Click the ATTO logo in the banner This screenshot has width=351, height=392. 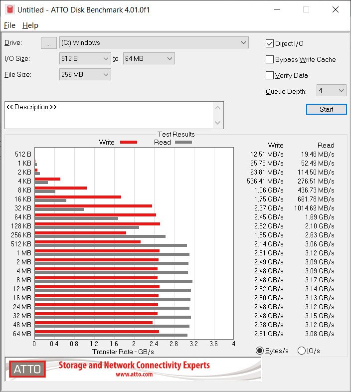(27, 369)
